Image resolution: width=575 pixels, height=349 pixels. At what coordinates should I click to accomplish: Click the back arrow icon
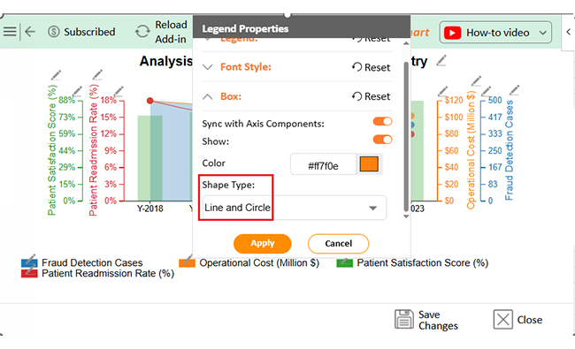point(30,32)
